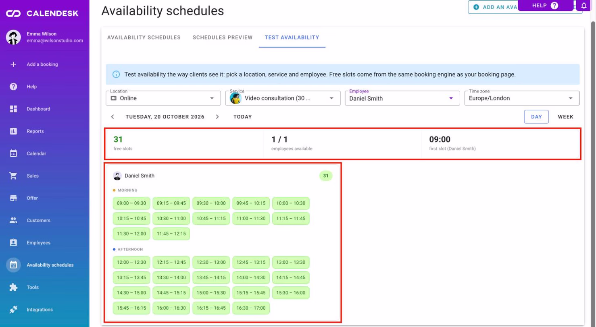This screenshot has width=596, height=327.
Task: Open the Service dropdown for Video consultation
Action: click(283, 98)
